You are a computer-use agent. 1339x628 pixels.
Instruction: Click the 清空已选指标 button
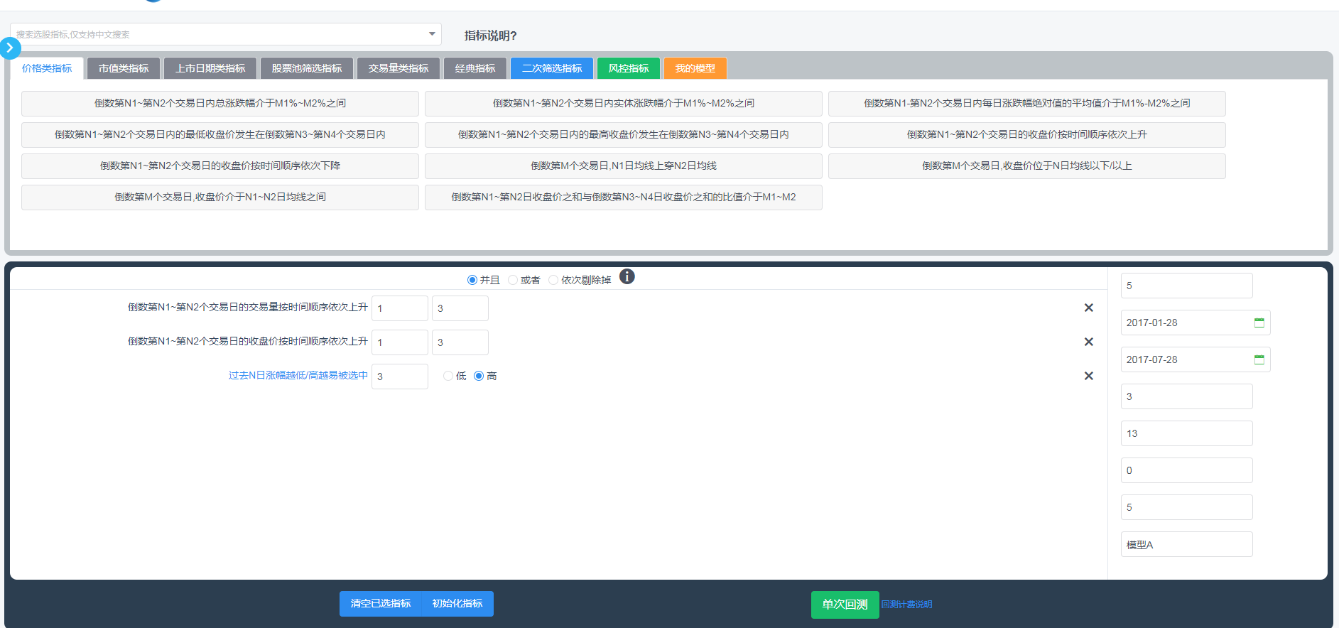[x=381, y=604]
